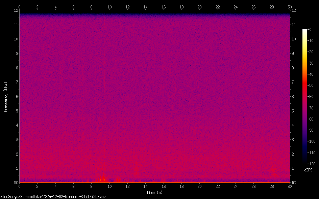Click the white top of the color bar
This screenshot has width=319, height=199.
[305, 31]
